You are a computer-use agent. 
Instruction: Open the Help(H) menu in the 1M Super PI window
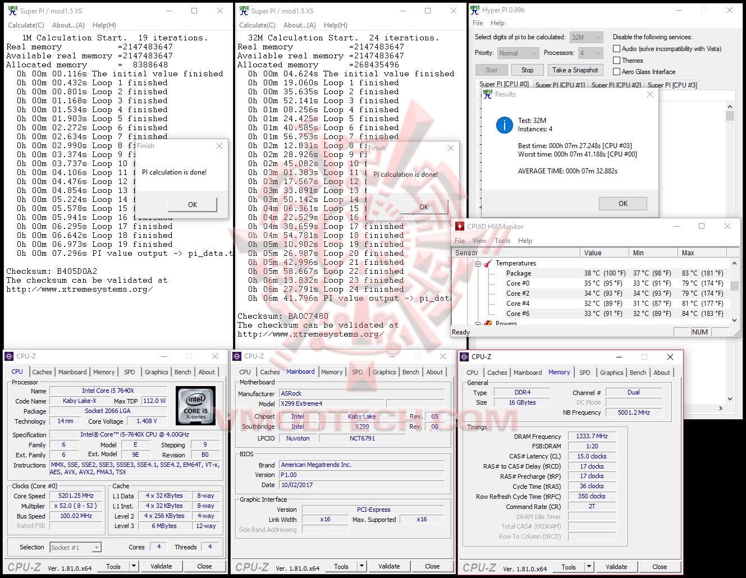point(104,25)
